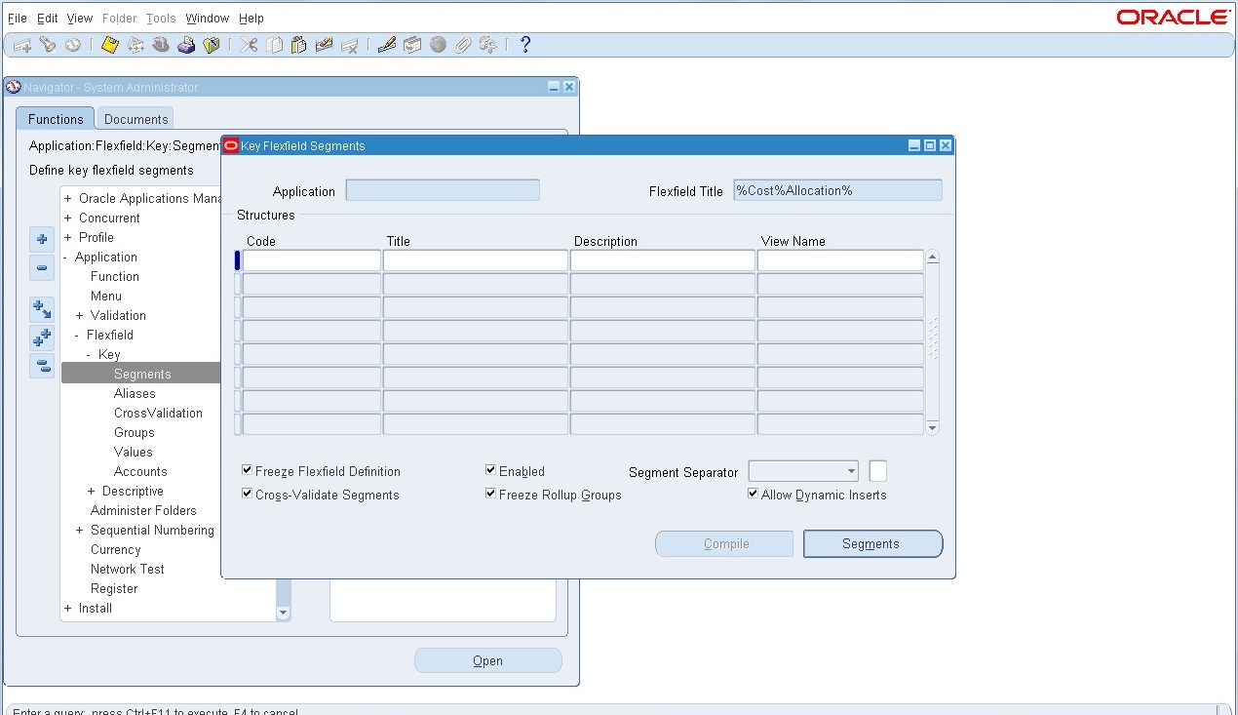Click Navigator expand plus button
The image size is (1238, 715).
point(42,239)
